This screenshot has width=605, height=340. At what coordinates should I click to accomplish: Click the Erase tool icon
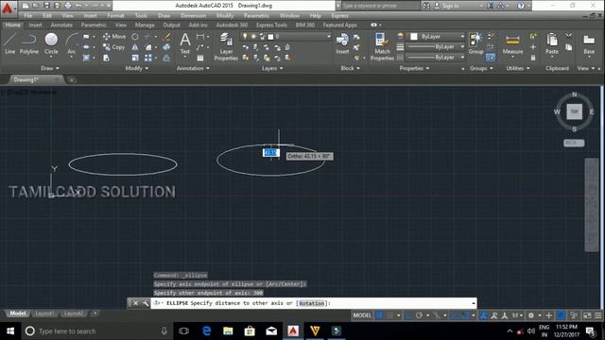(x=166, y=37)
